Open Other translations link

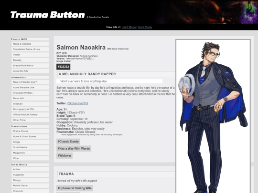tap(30, 158)
